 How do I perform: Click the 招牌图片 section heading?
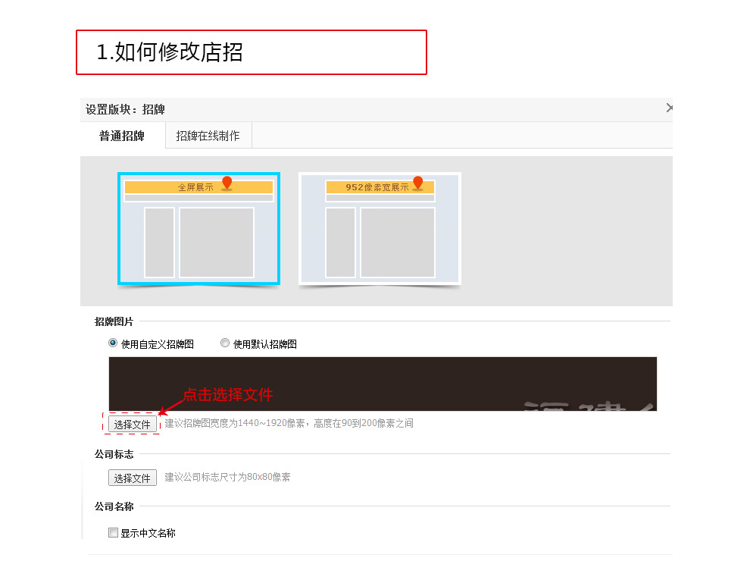tap(114, 321)
